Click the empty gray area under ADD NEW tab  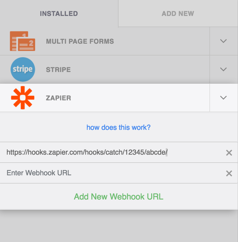pyautogui.click(x=119, y=226)
